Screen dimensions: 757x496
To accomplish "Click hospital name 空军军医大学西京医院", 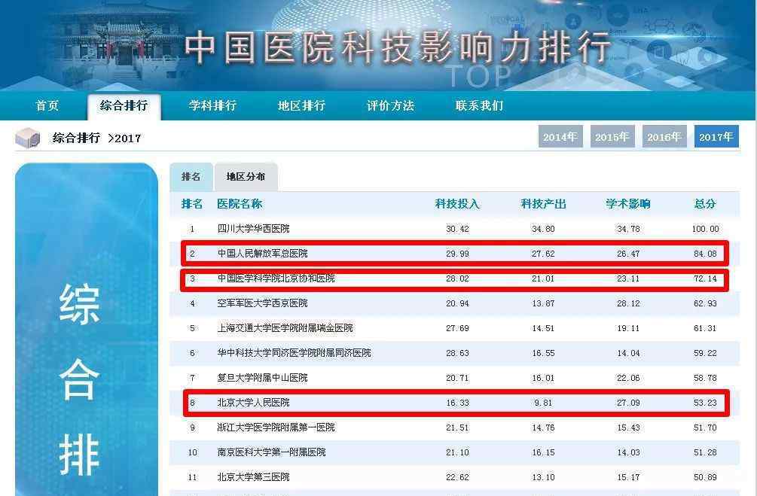I will (x=263, y=303).
